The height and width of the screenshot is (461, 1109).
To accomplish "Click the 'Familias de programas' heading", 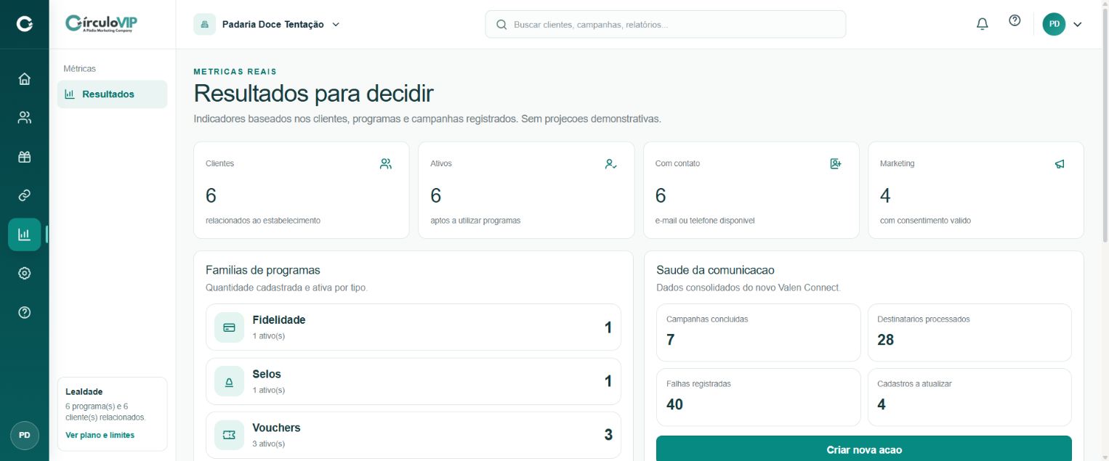I will 263,270.
